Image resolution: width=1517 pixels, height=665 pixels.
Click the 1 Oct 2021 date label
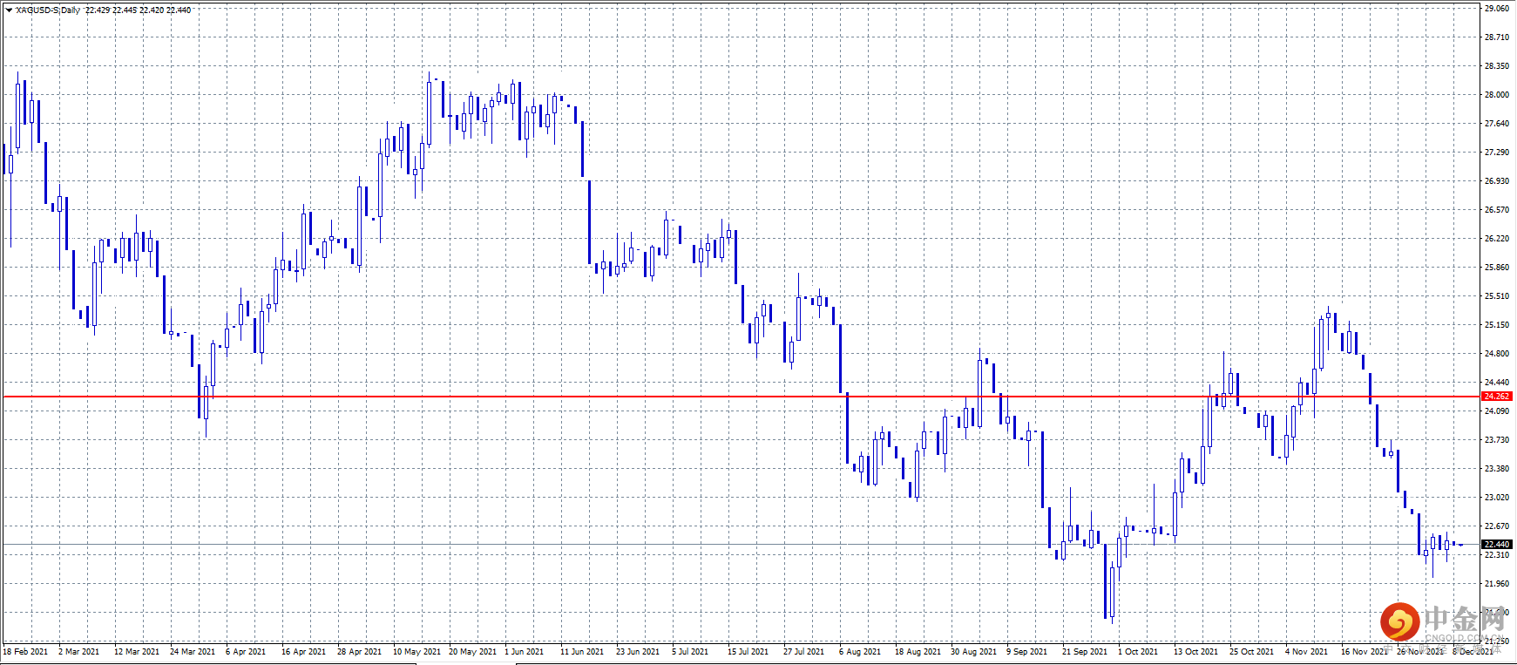[x=1138, y=652]
